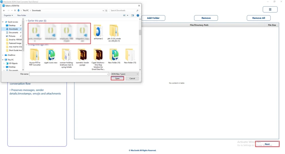Expand the address bar path history dropdown
Image resolution: width=285 pixels, height=154 pixels.
click(103, 11)
